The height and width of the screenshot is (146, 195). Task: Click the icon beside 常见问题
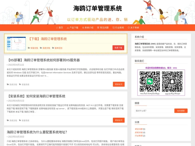(98, 28)
